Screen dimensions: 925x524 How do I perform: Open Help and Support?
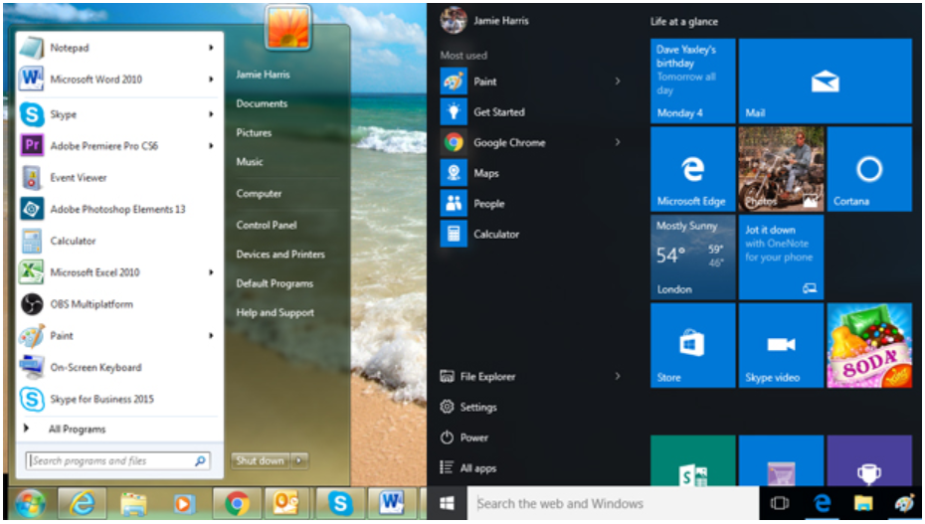pos(275,313)
